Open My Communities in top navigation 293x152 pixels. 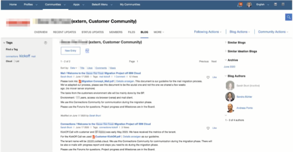click(x=130, y=5)
